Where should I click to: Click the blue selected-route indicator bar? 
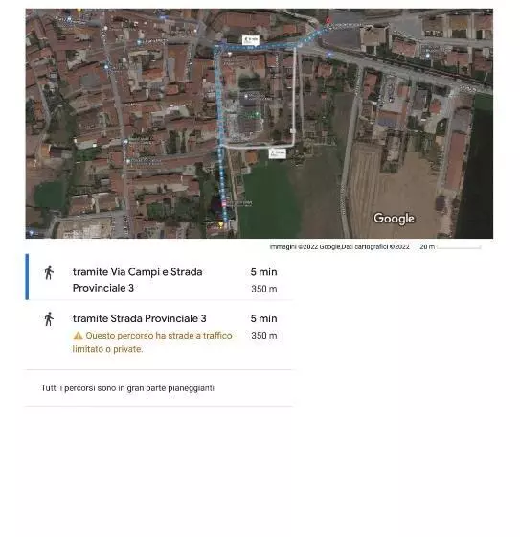[x=27, y=277]
